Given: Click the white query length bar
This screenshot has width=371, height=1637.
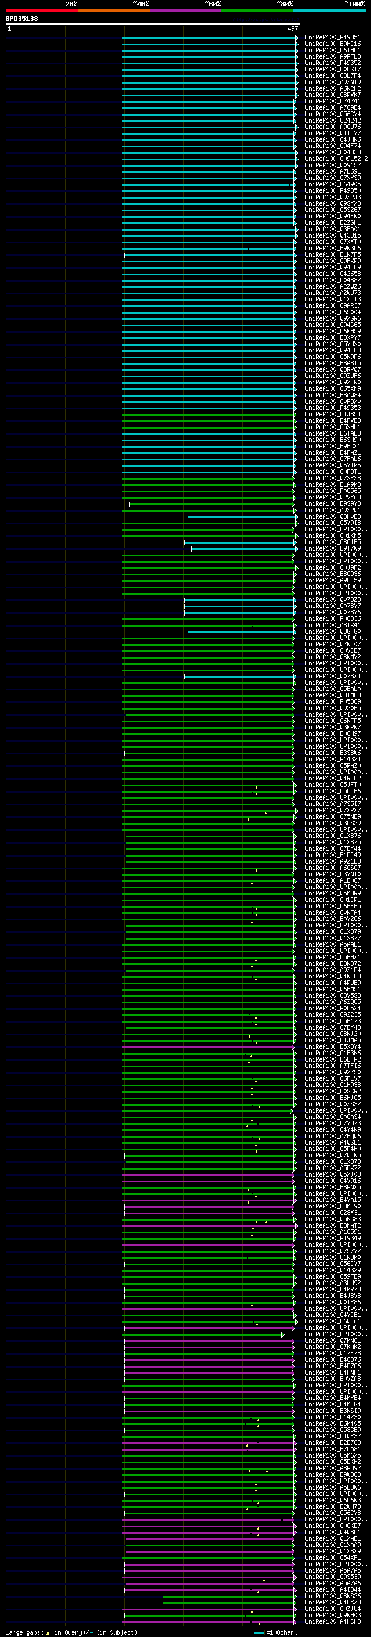Looking at the screenshot, I should point(153,24).
